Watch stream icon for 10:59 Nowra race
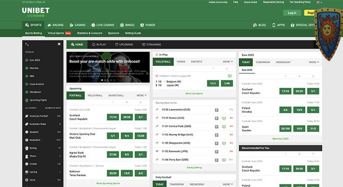This screenshot has width=343, height=187. [x=224, y=118]
